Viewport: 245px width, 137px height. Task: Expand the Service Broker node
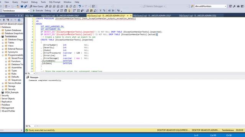[3, 83]
